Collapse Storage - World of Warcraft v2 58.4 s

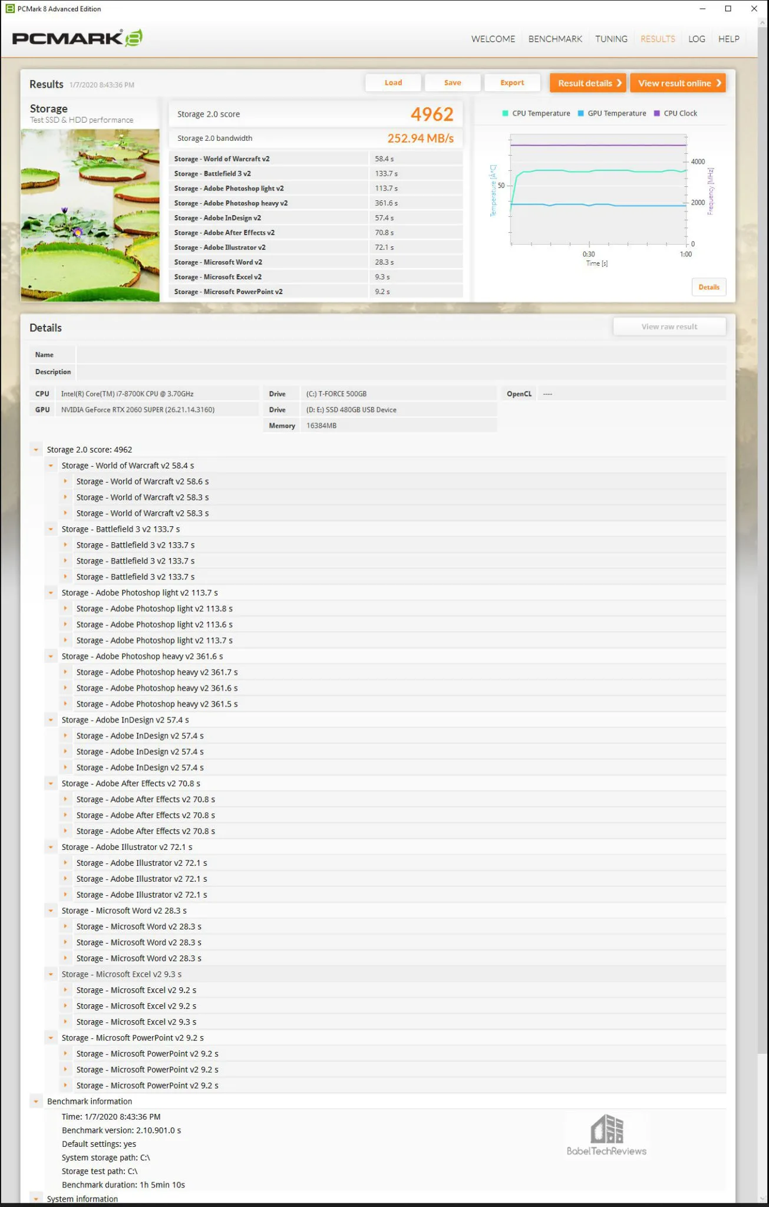click(x=51, y=466)
